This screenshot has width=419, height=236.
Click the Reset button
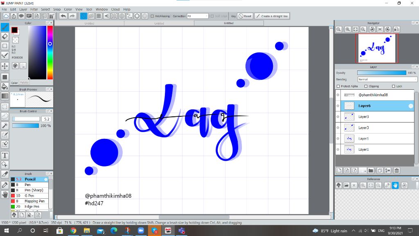[x=245, y=16]
